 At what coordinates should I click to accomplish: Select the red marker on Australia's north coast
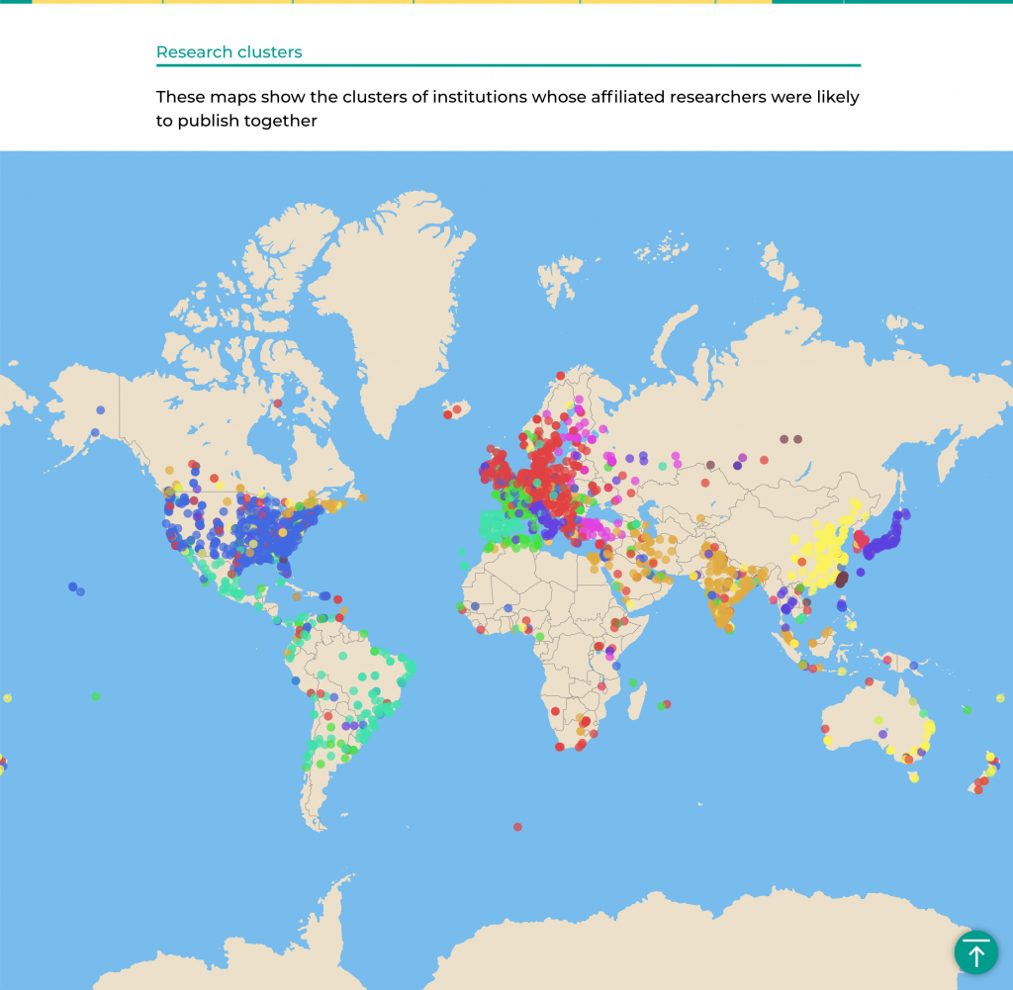(x=868, y=681)
